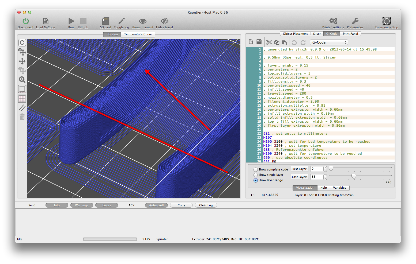Switch to isometric cube view icon

coord(22,89)
